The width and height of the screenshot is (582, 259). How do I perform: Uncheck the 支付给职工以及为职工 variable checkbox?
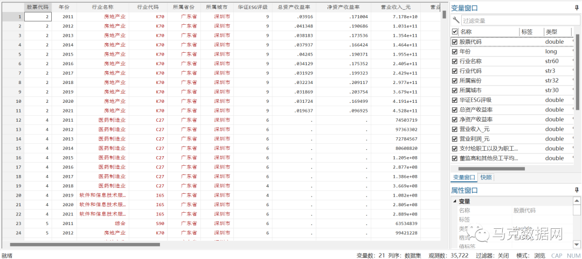[x=455, y=149]
